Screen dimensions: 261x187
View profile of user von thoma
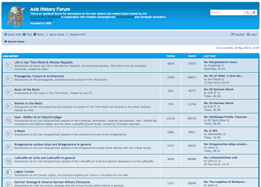pyautogui.click(x=214, y=79)
